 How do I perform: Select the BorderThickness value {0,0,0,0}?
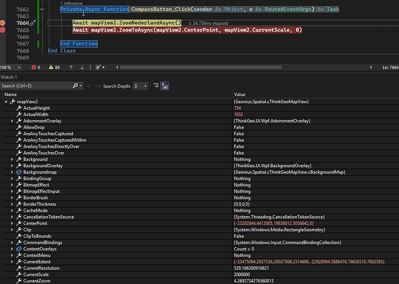click(x=242, y=204)
